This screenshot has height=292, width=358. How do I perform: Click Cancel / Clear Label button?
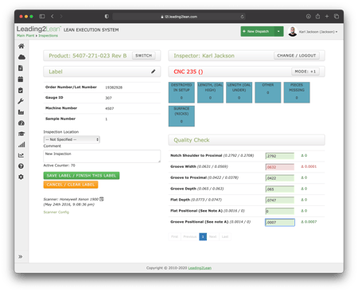[71, 185]
